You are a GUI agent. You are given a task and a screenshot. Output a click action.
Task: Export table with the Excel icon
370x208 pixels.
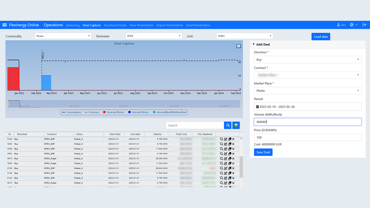[236, 125]
